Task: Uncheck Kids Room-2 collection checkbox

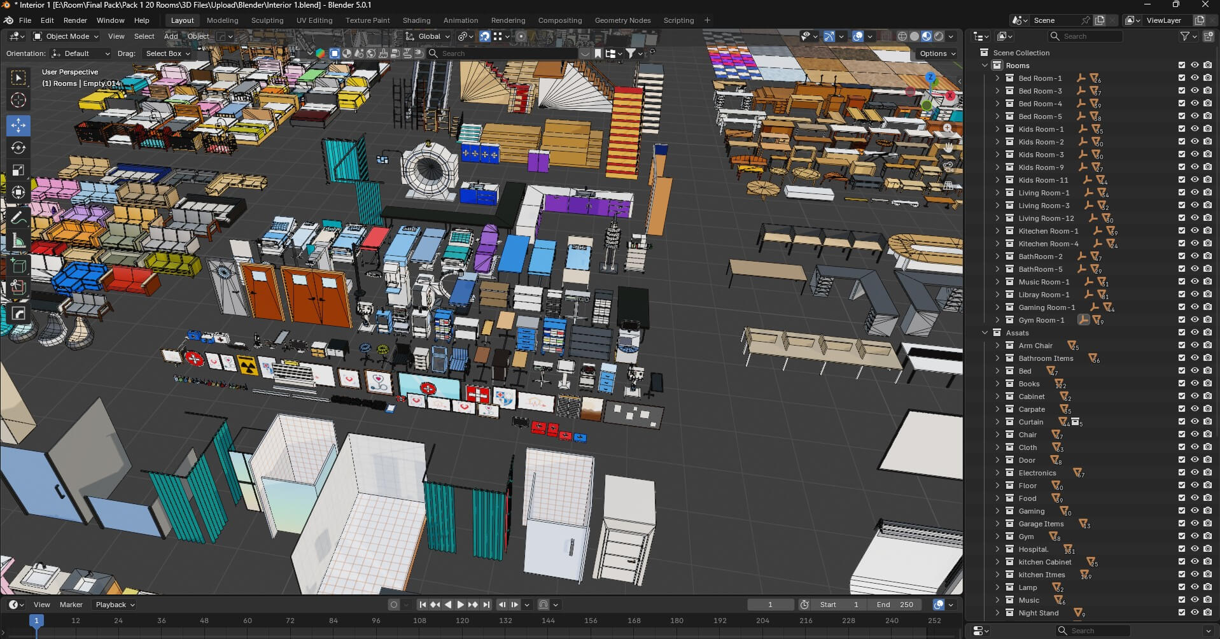Action: click(1182, 142)
